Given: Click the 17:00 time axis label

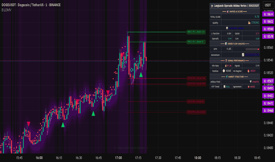Looking at the screenshot, I should pos(118,158).
